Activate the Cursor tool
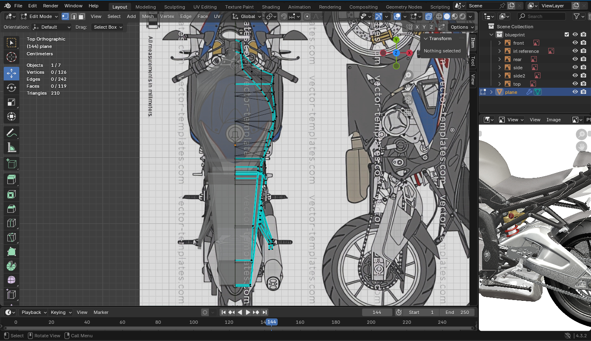Image resolution: width=591 pixels, height=341 pixels. click(11, 57)
